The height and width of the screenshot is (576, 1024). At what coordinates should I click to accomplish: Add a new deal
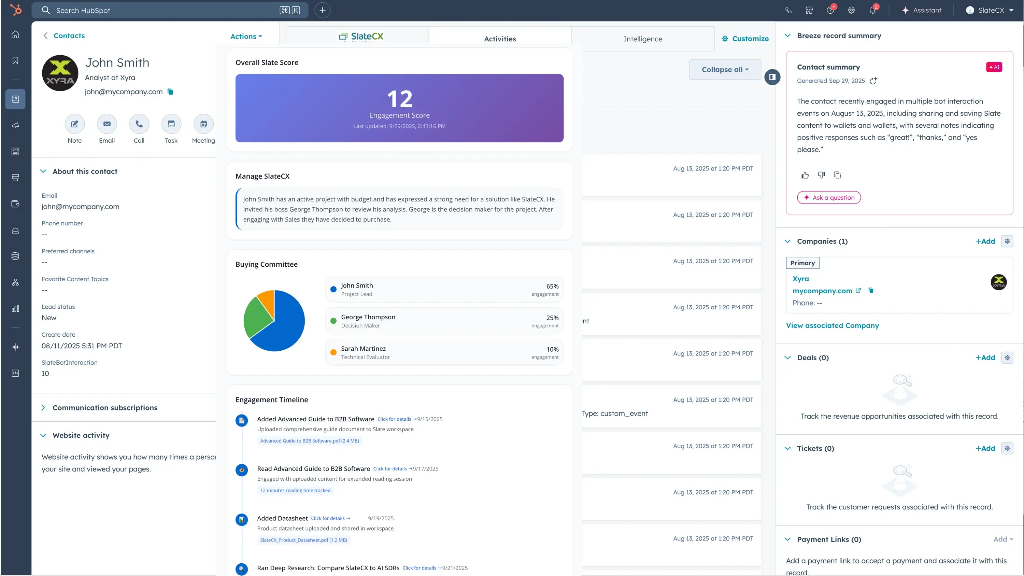[985, 358]
